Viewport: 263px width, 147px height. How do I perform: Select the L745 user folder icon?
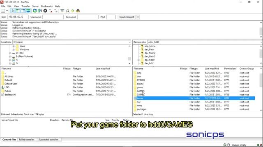2,87
